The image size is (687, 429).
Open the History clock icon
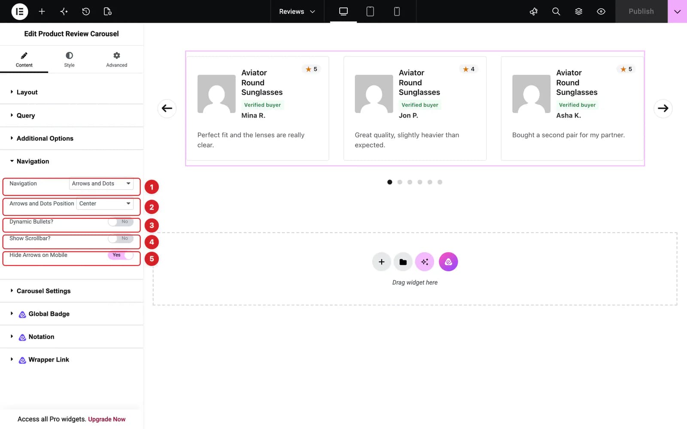click(x=86, y=12)
